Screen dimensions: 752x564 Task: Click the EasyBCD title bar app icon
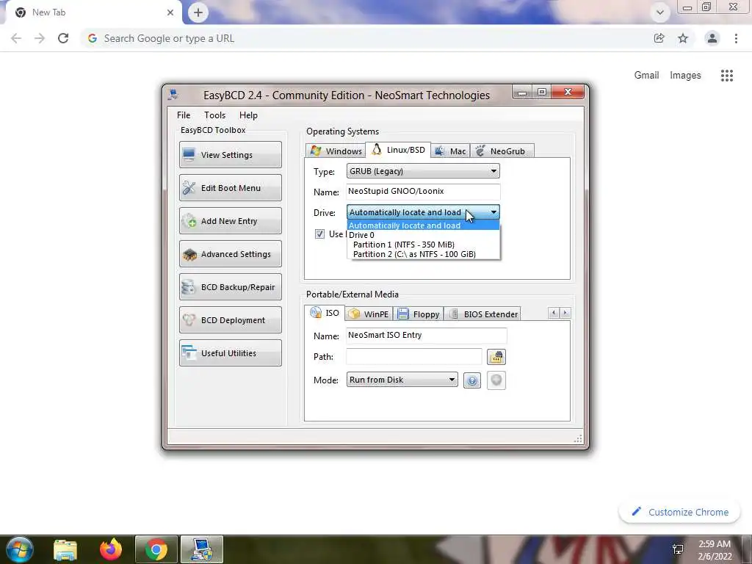tap(173, 95)
